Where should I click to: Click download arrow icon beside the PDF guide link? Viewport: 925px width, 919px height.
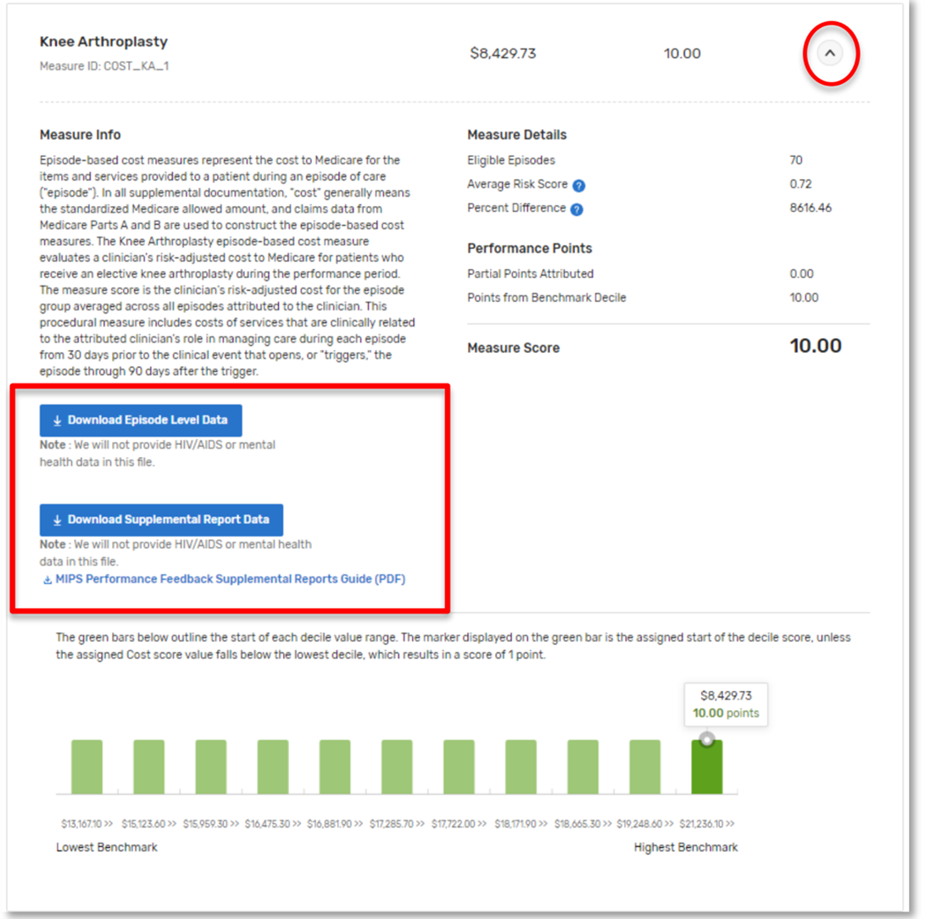pyautogui.click(x=47, y=581)
